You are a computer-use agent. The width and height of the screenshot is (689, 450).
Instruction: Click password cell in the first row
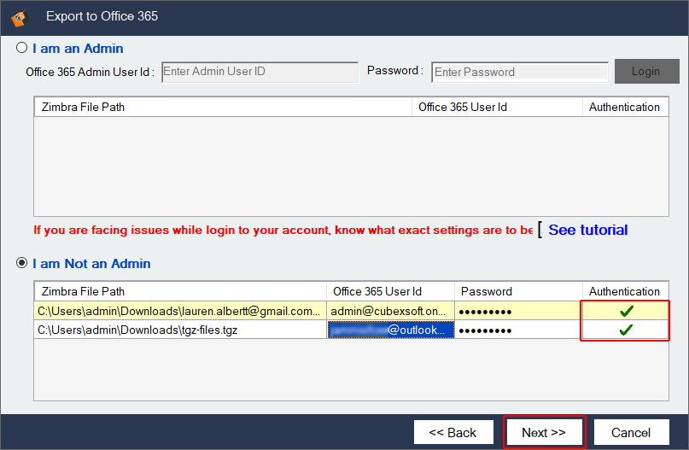point(517,311)
